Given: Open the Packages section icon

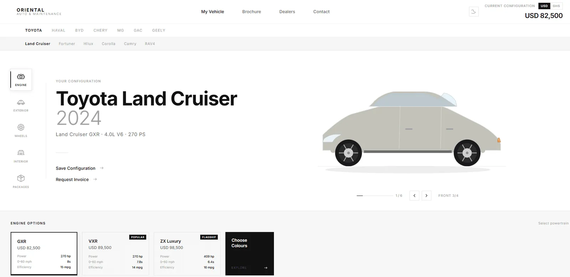Looking at the screenshot, I should click(x=21, y=181).
